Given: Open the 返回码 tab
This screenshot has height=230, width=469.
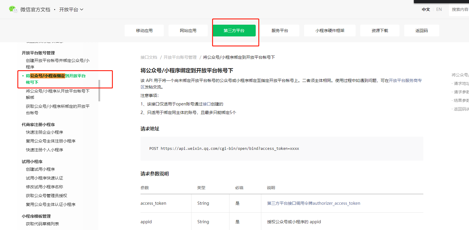Looking at the screenshot, I should click(x=422, y=31).
